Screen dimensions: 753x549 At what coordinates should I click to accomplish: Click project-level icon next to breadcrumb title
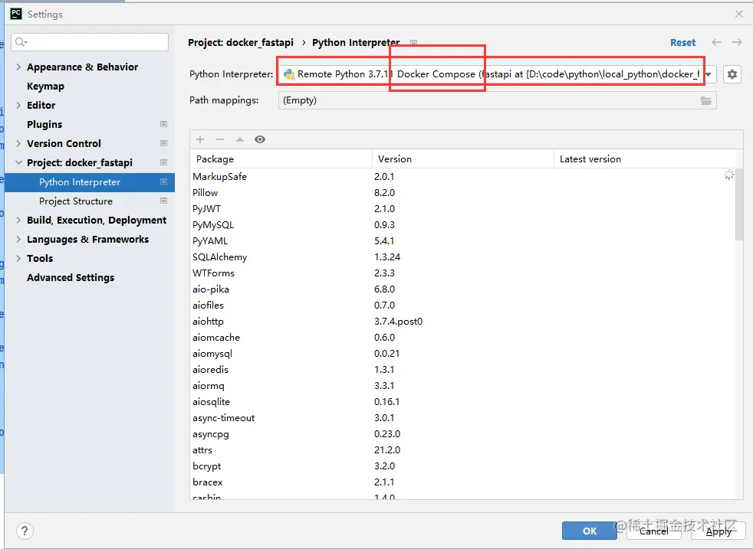[413, 43]
